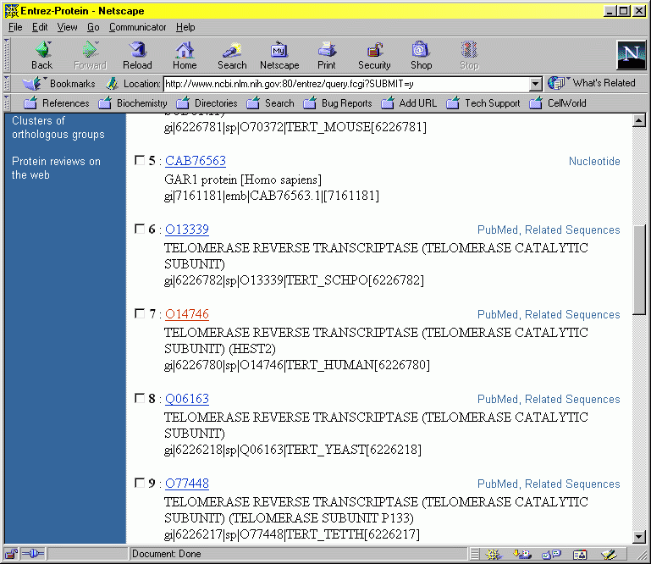Open Mail inbox from component bar
651x564 pixels.
click(521, 554)
